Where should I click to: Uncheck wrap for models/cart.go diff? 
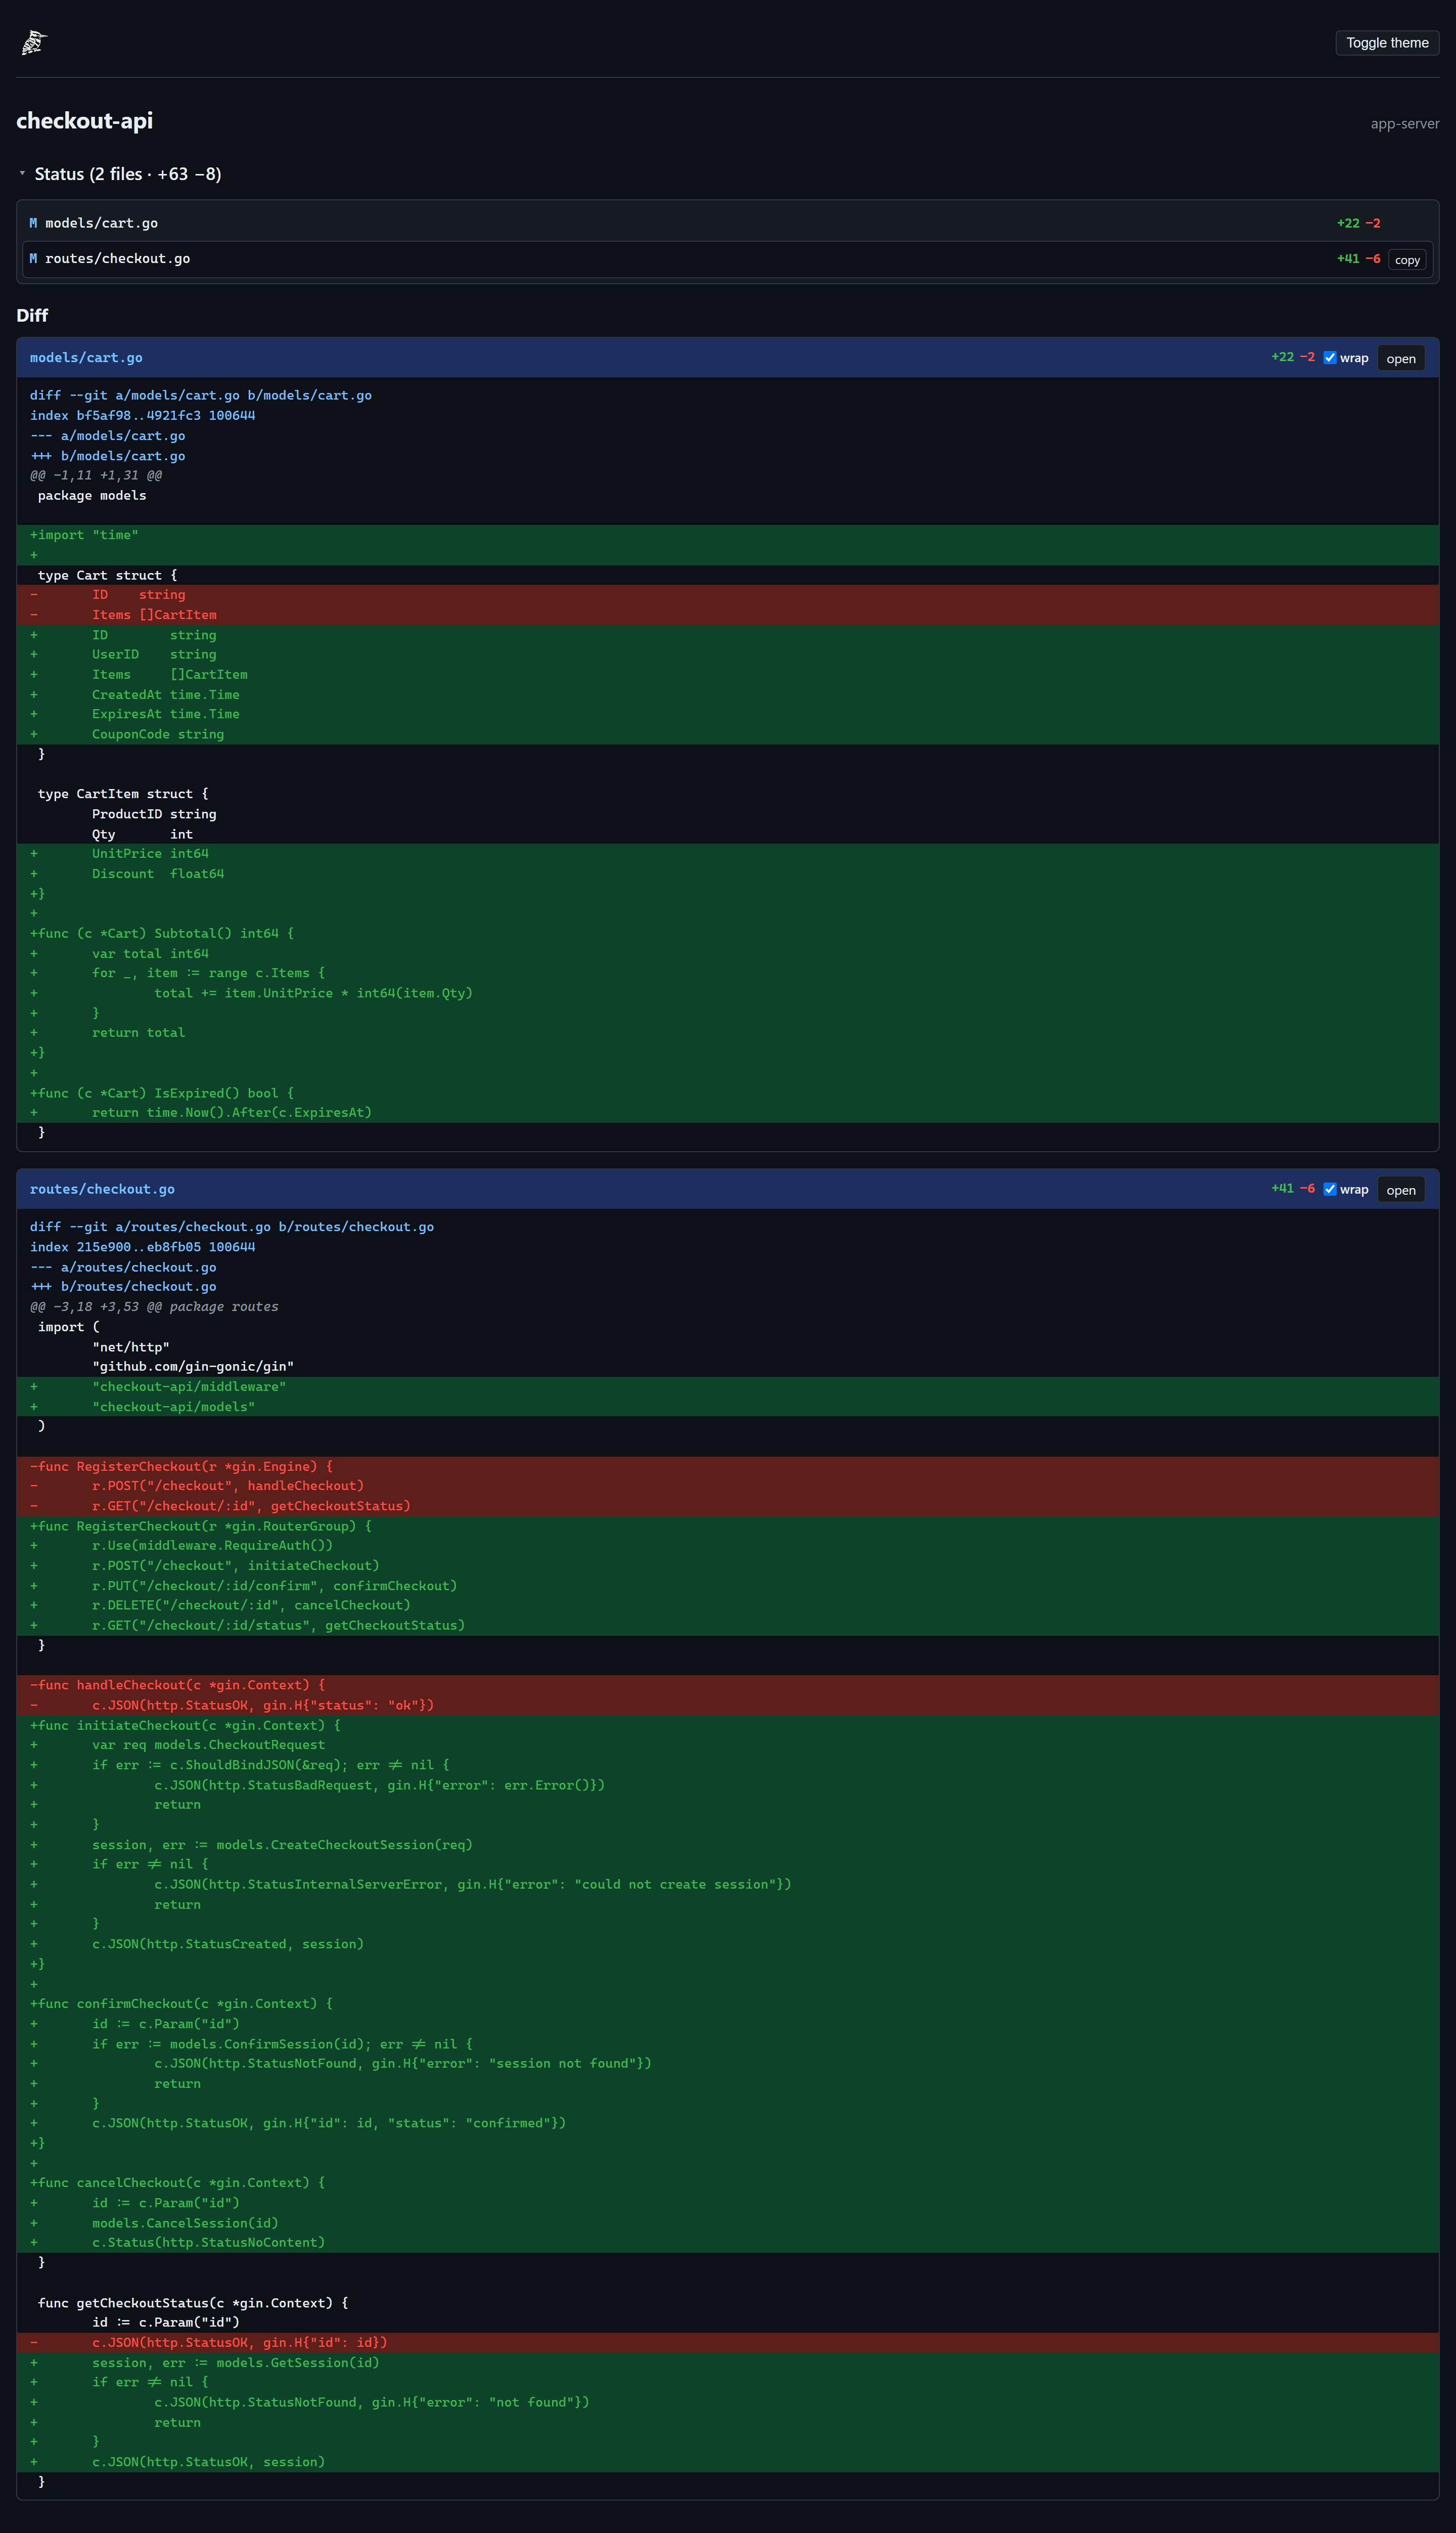tap(1330, 358)
